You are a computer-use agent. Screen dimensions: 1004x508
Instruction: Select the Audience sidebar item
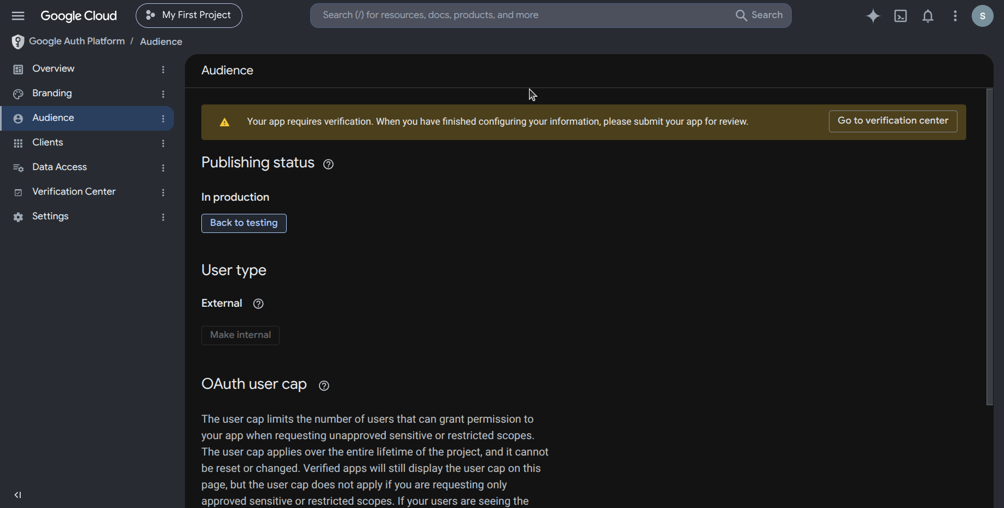87,118
